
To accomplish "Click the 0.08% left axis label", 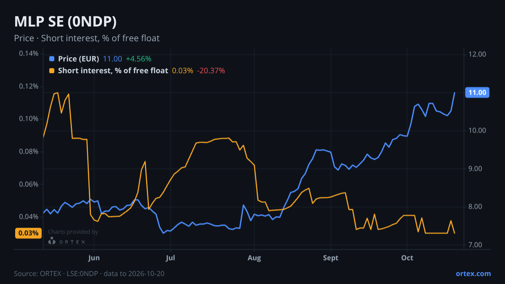I will point(29,152).
